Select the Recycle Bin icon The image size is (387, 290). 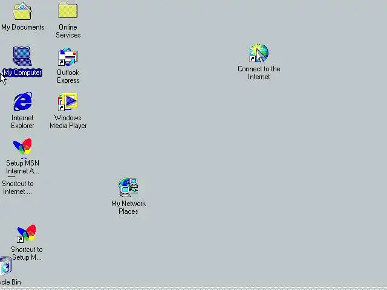(x=5, y=266)
